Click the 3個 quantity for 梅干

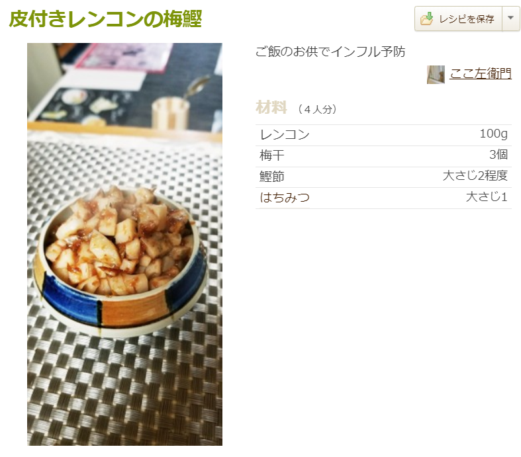click(x=498, y=155)
